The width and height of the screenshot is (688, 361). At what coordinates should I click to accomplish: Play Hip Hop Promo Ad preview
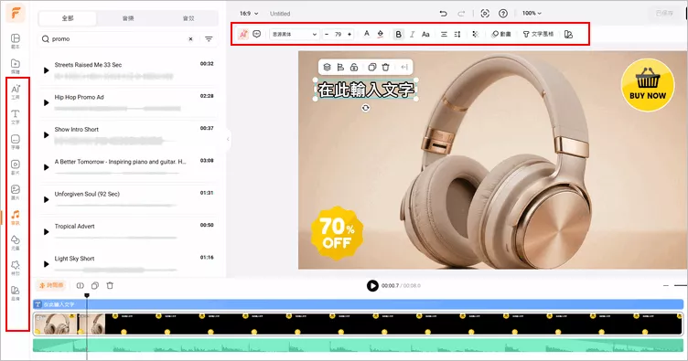point(46,103)
